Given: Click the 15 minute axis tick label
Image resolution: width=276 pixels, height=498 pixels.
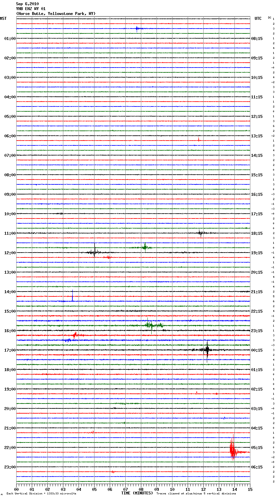Looking at the screenshot, I should 250,489.
